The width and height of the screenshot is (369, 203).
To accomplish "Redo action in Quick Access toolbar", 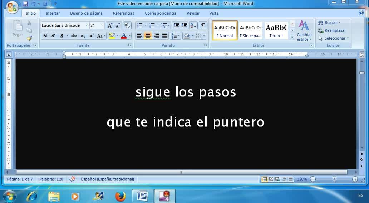I will pyautogui.click(x=45, y=4).
